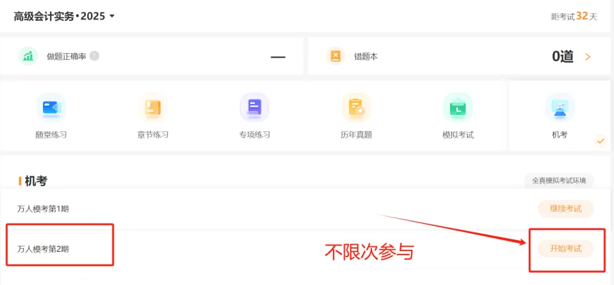Click the 机考 section heading
614x285 pixels.
click(x=36, y=181)
